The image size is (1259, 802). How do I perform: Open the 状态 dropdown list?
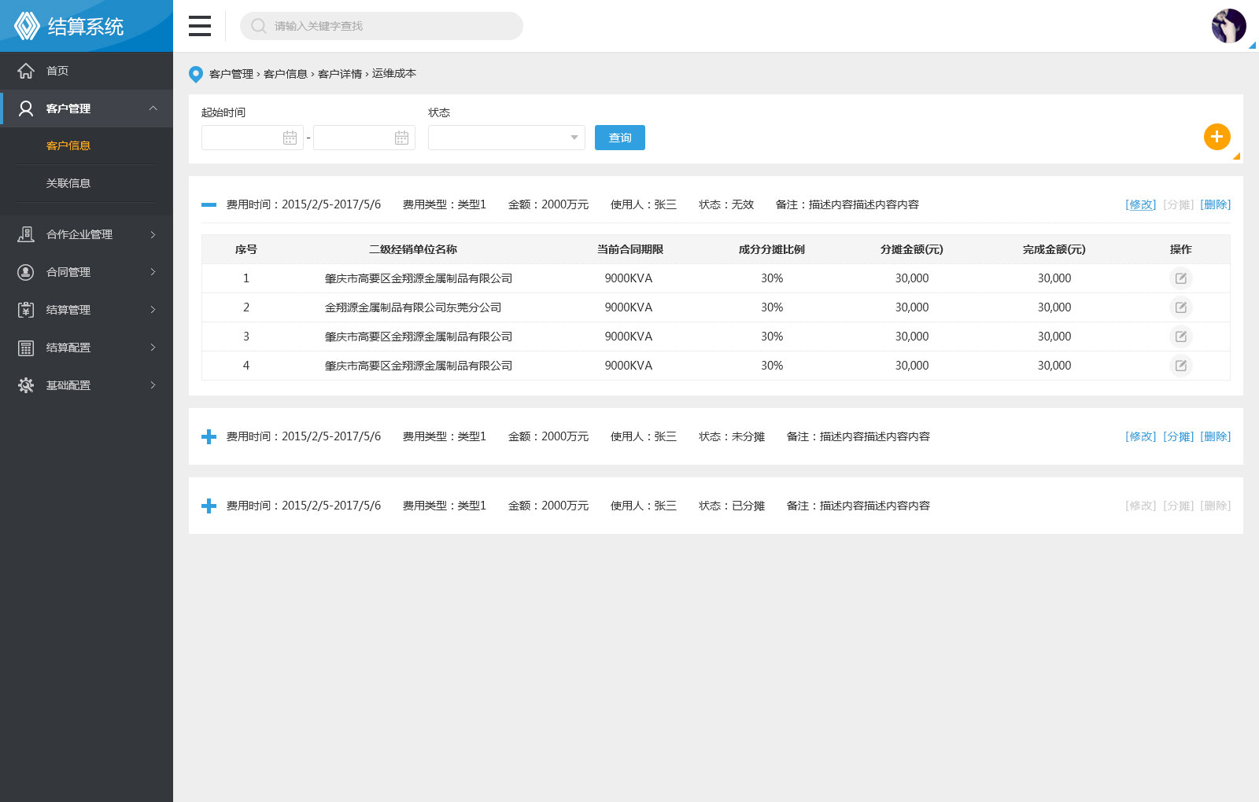click(x=506, y=138)
